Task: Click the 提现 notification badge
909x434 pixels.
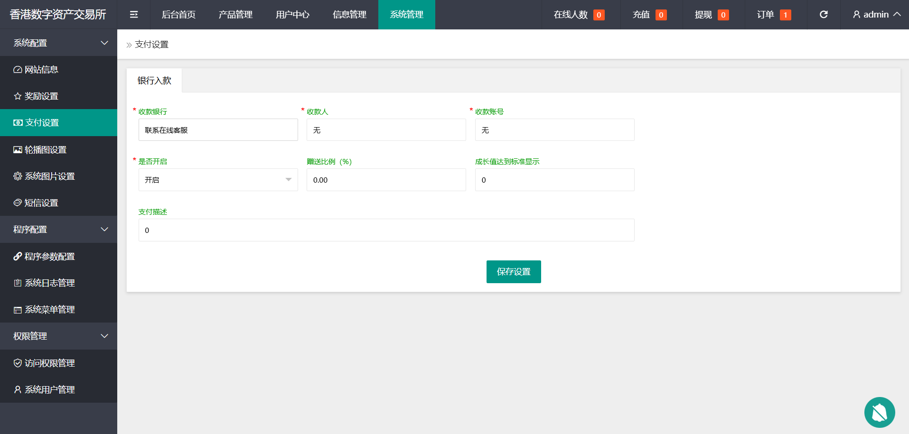Action: pyautogui.click(x=723, y=15)
